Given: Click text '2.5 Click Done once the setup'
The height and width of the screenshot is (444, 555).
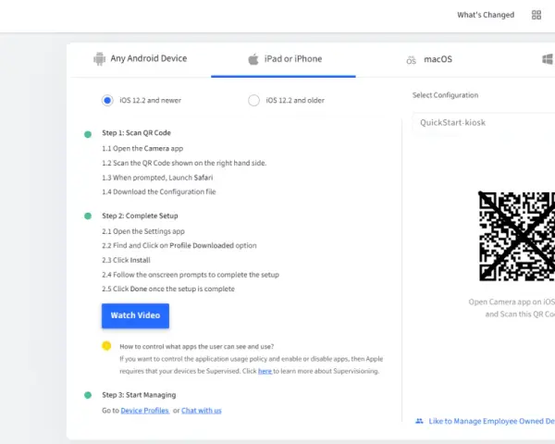Looking at the screenshot, I should [168, 289].
